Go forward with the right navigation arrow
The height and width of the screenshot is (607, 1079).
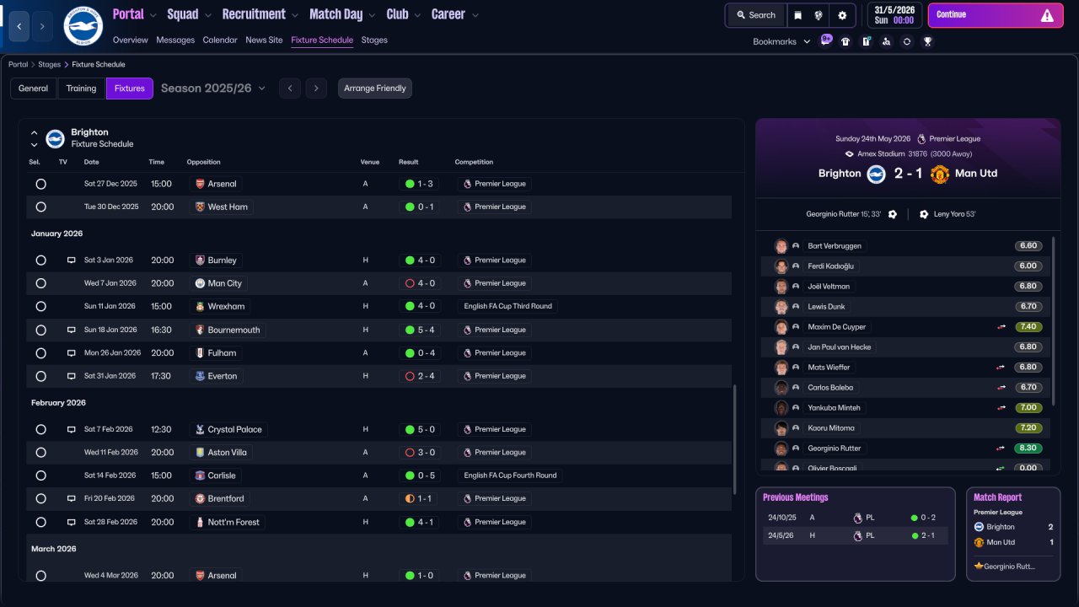(x=42, y=26)
